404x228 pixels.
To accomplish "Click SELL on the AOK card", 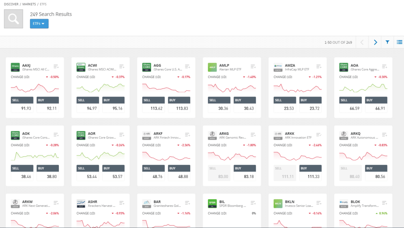I will coord(22,168).
